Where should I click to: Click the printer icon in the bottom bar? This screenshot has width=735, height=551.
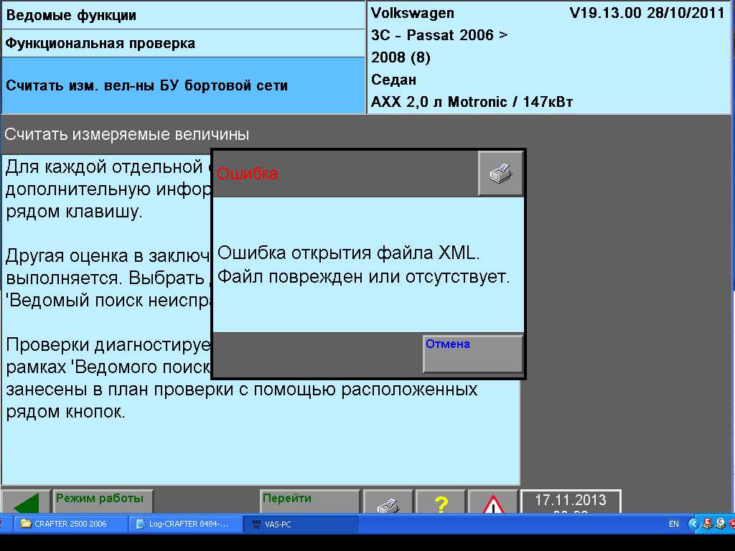388,502
